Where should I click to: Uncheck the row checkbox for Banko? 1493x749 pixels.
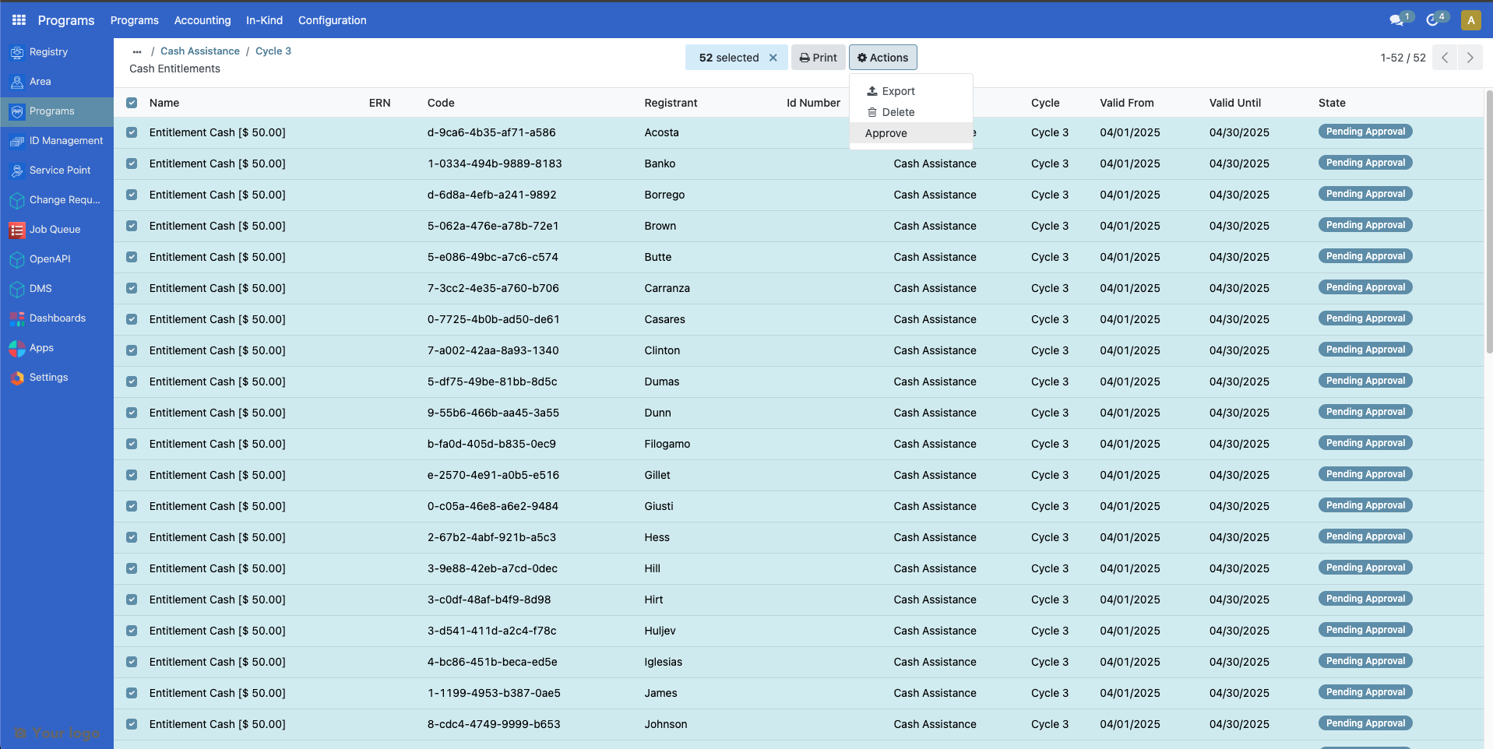(x=132, y=164)
